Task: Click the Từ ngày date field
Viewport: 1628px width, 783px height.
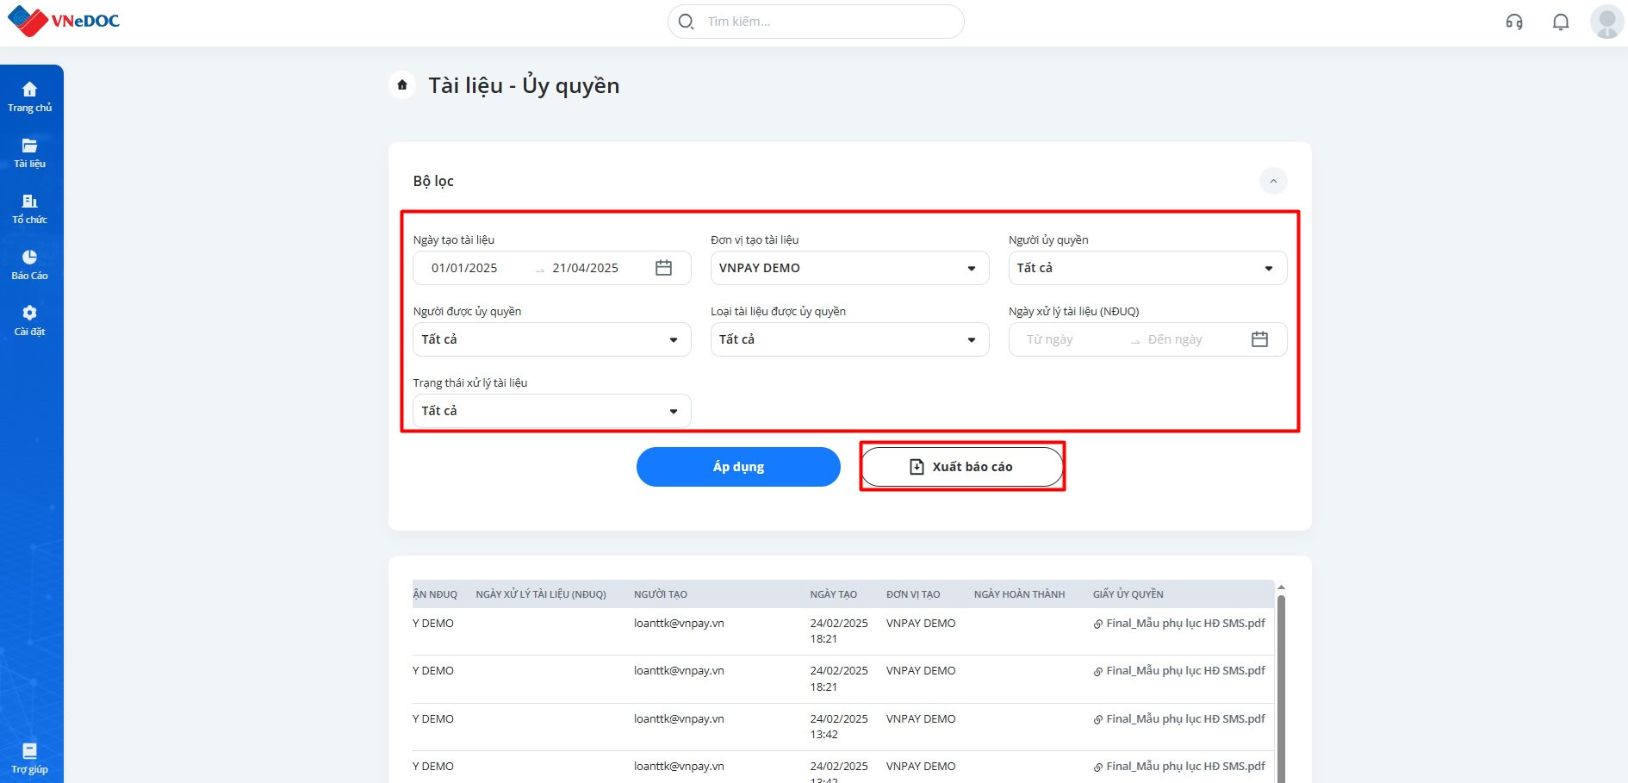Action: 1050,339
